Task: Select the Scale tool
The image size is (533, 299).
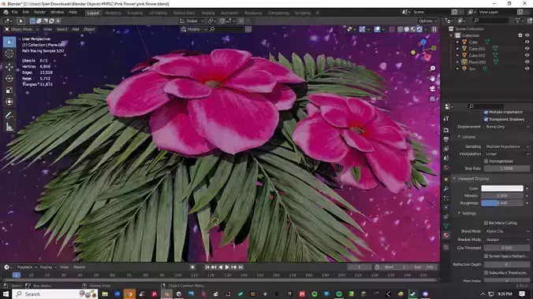Action: click(9, 90)
